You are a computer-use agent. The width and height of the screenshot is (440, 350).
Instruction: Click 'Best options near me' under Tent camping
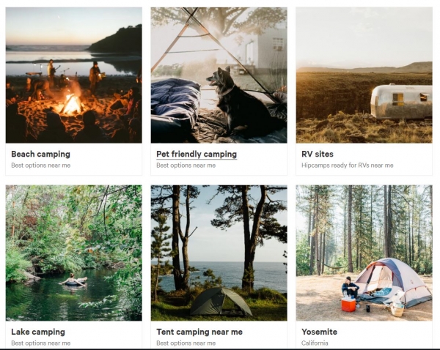[x=186, y=343]
